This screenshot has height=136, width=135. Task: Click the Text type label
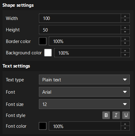coord(15,80)
